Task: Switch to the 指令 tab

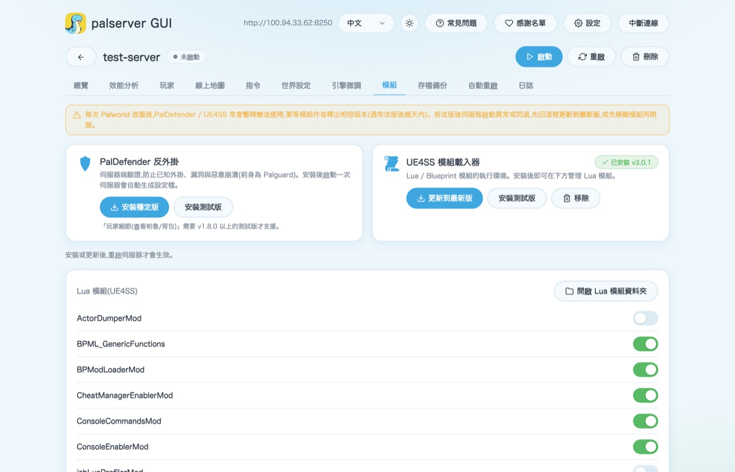Action: [253, 85]
